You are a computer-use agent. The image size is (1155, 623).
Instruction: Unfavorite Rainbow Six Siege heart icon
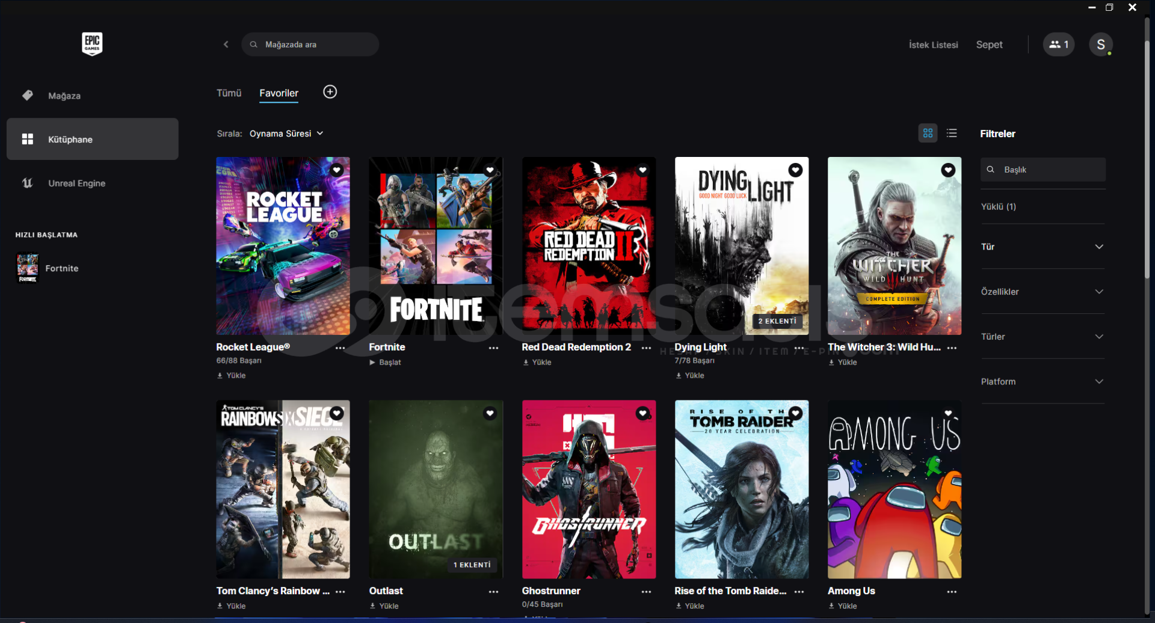click(337, 413)
